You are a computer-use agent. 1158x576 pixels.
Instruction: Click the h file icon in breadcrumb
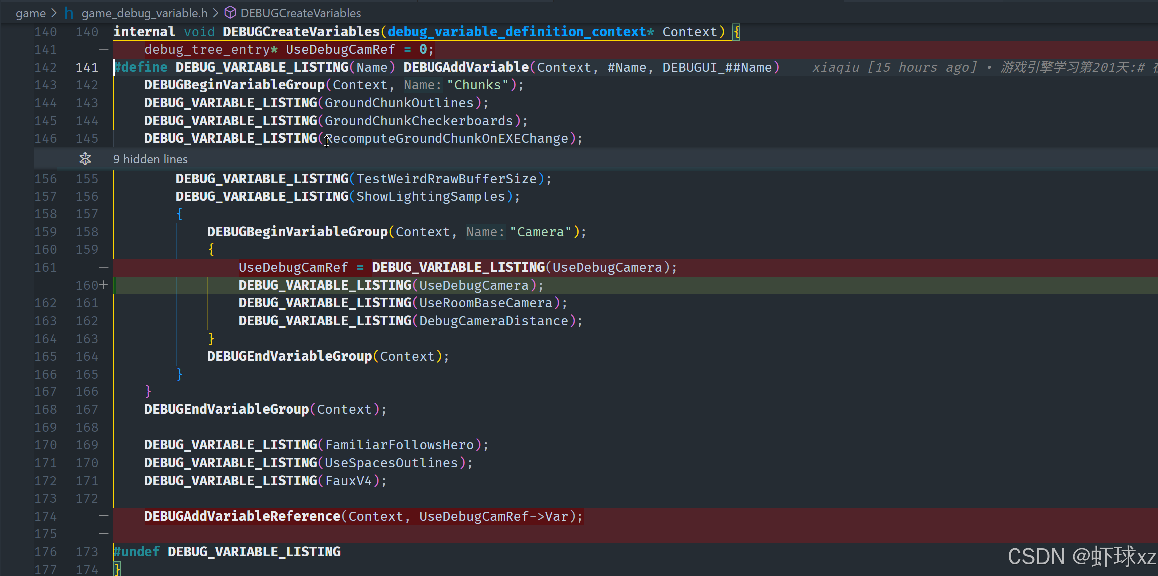tap(69, 13)
